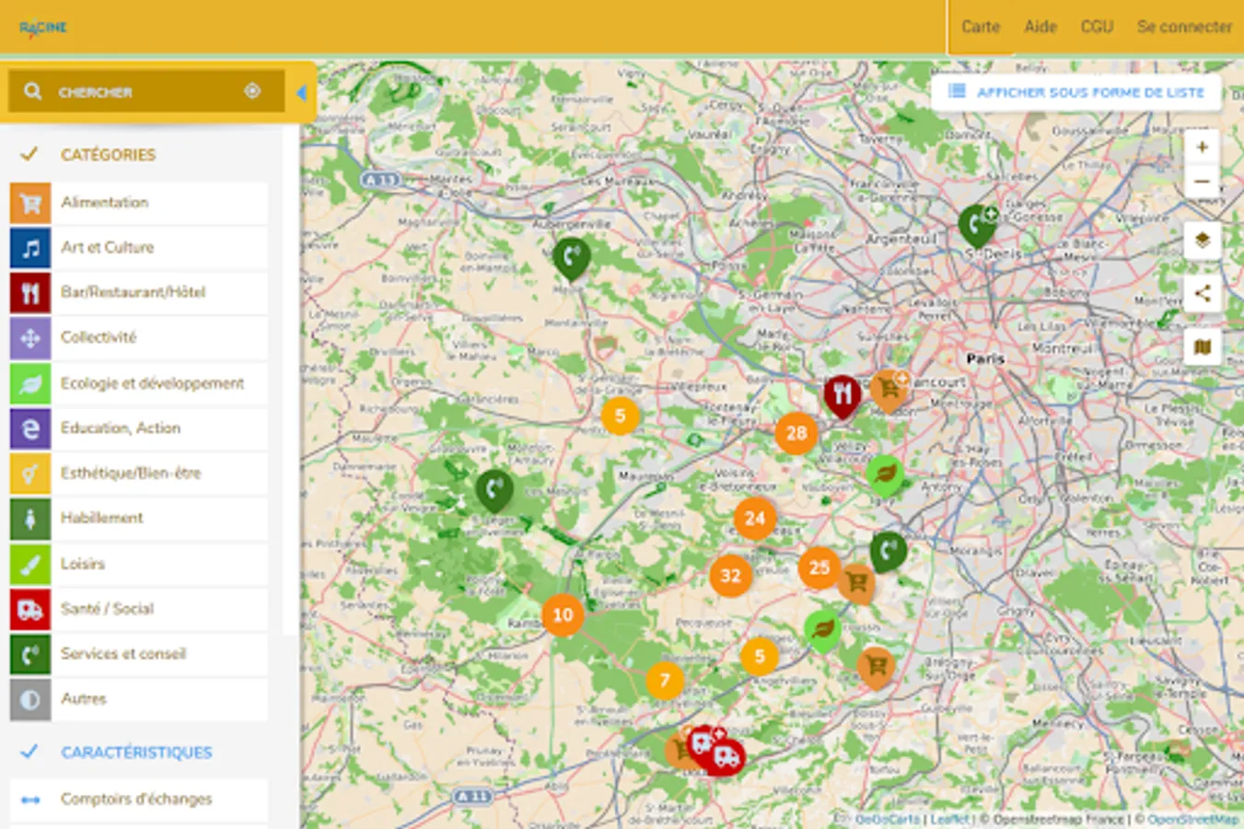Click the geolocate target icon in search bar
The image size is (1244, 829).
point(252,91)
